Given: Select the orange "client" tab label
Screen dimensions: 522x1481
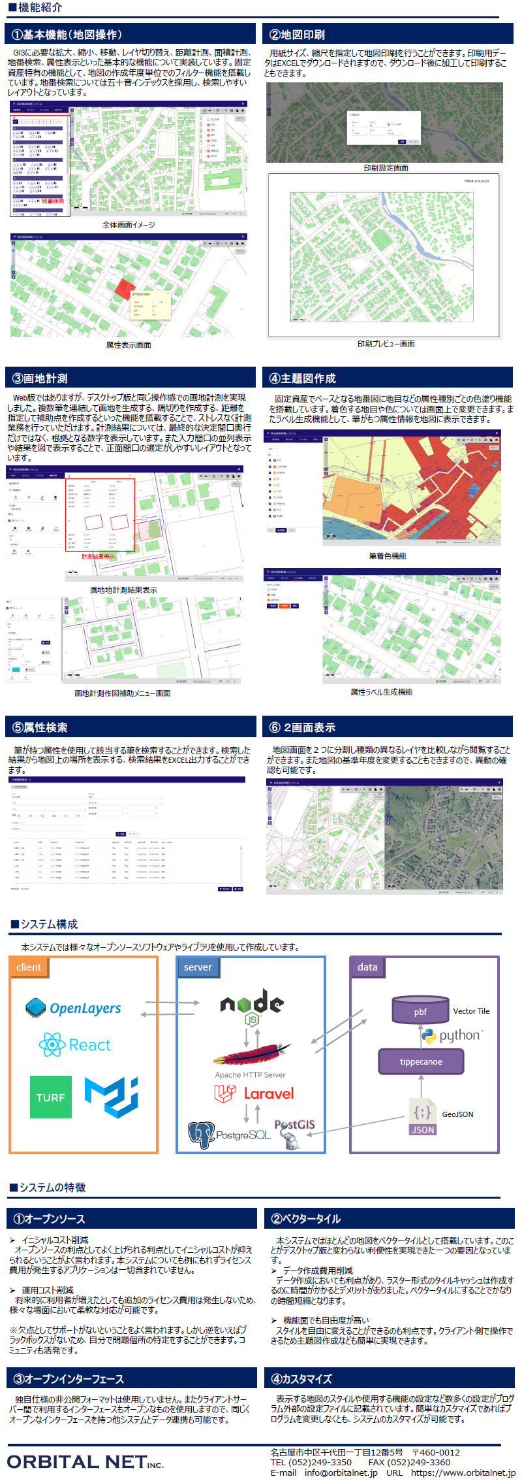Looking at the screenshot, I should point(29,967).
